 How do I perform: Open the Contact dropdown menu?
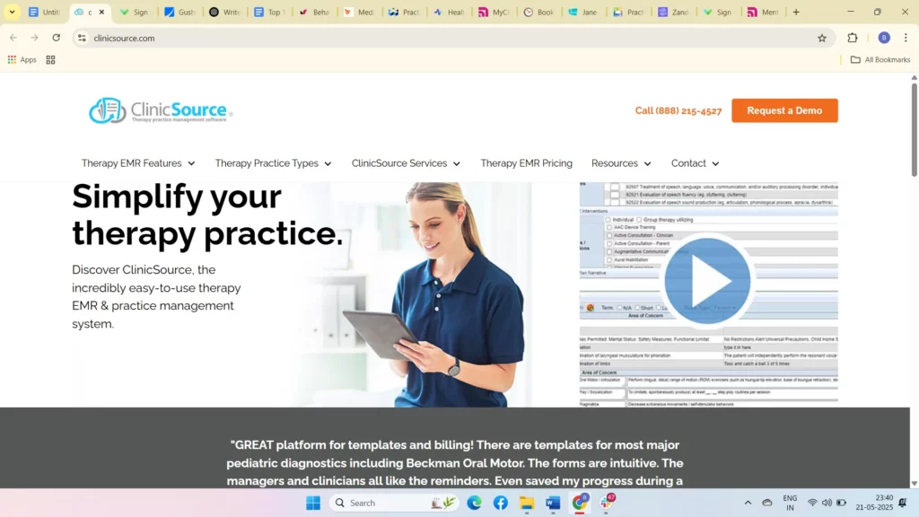point(695,163)
